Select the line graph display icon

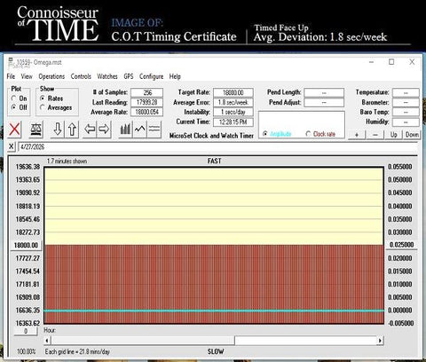tap(140, 130)
